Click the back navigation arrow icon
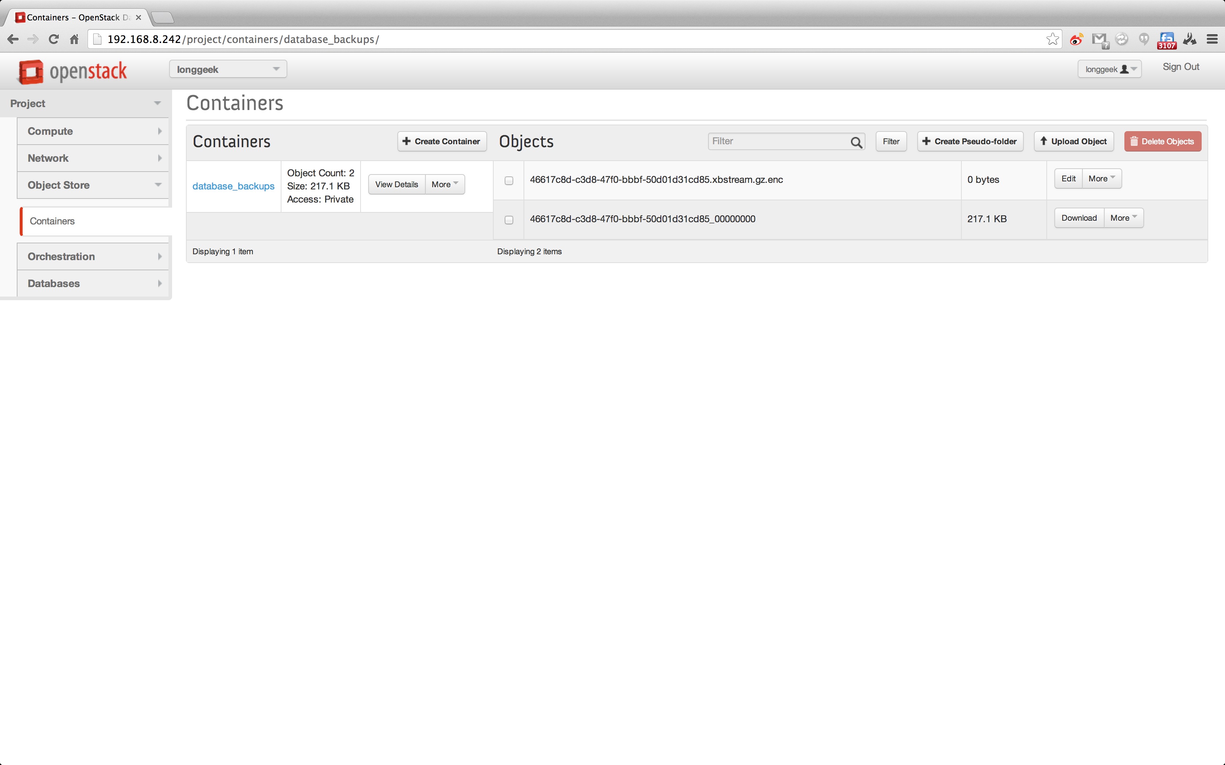Viewport: 1225px width, 765px height. pos(12,39)
